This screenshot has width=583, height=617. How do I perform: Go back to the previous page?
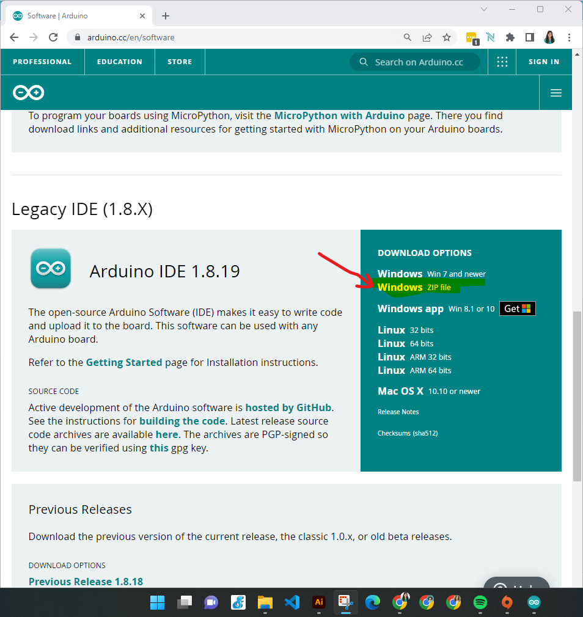14,37
